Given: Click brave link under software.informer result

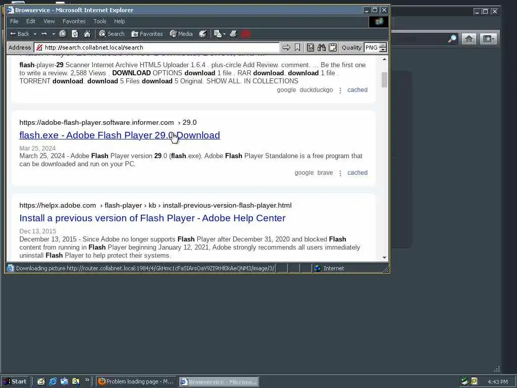Looking at the screenshot, I should coord(325,173).
